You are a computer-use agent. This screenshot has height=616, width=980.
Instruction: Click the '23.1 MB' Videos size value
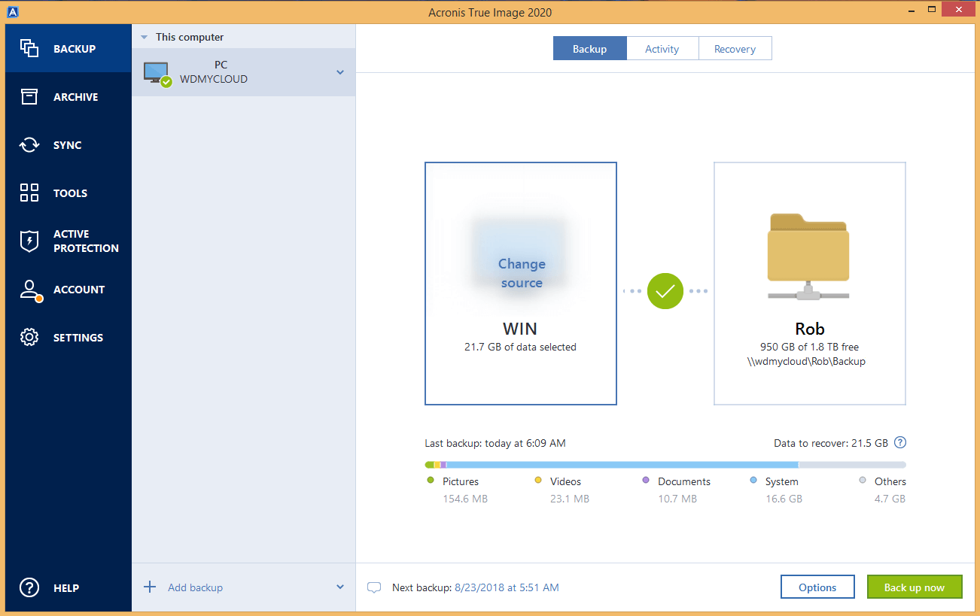click(570, 499)
